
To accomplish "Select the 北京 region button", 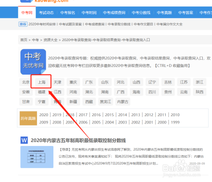I will [26, 82].
